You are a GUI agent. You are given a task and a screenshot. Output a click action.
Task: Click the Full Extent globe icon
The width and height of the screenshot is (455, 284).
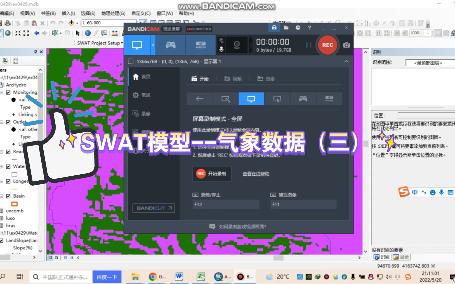[x=8, y=33]
